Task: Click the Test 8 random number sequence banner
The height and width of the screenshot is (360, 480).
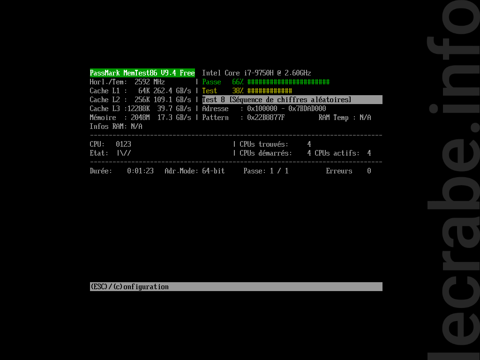Action: (x=292, y=99)
